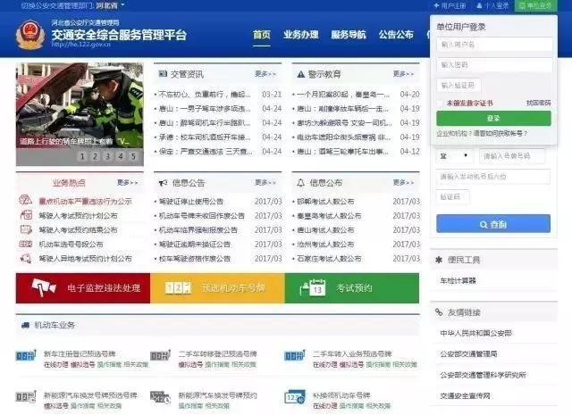The width and height of the screenshot is (572, 415).
Task: Click the 新能源汽车换发号牌预约 icon
Action: pyautogui.click(x=161, y=397)
